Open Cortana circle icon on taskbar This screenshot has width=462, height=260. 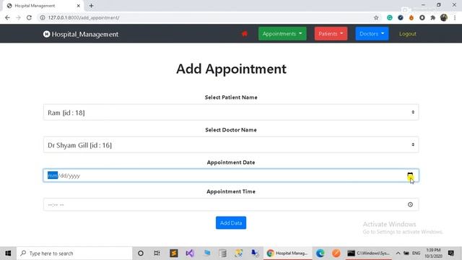pyautogui.click(x=141, y=253)
